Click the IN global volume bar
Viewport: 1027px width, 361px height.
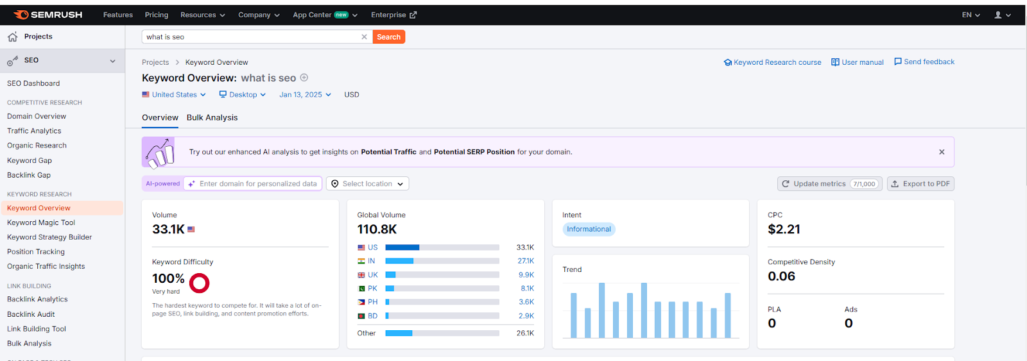pyautogui.click(x=442, y=261)
